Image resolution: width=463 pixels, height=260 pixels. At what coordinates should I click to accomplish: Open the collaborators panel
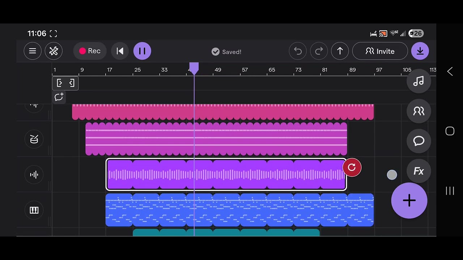coord(419,111)
